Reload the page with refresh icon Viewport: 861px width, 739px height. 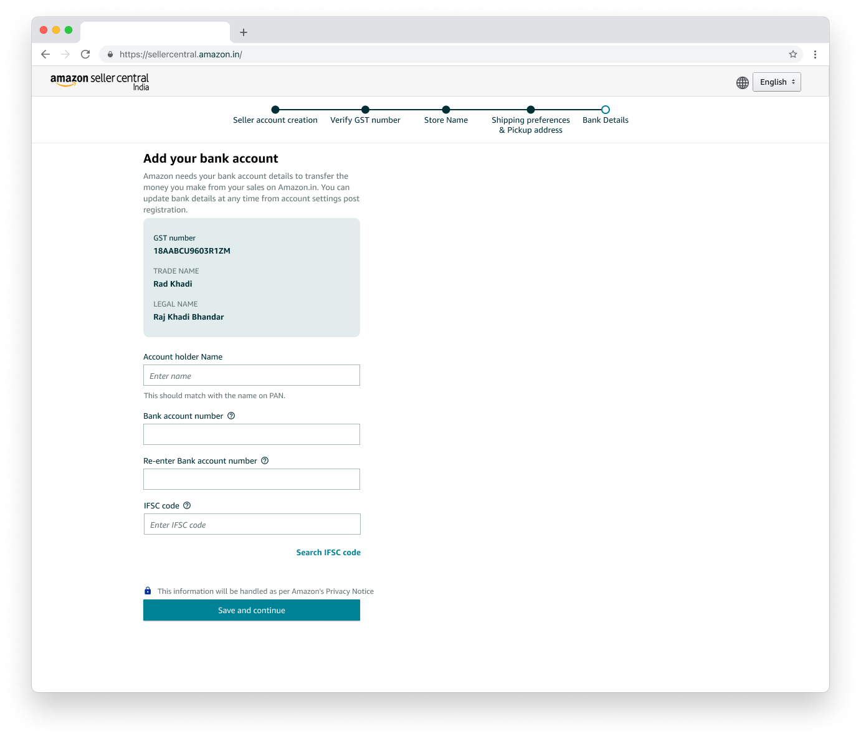tap(85, 54)
